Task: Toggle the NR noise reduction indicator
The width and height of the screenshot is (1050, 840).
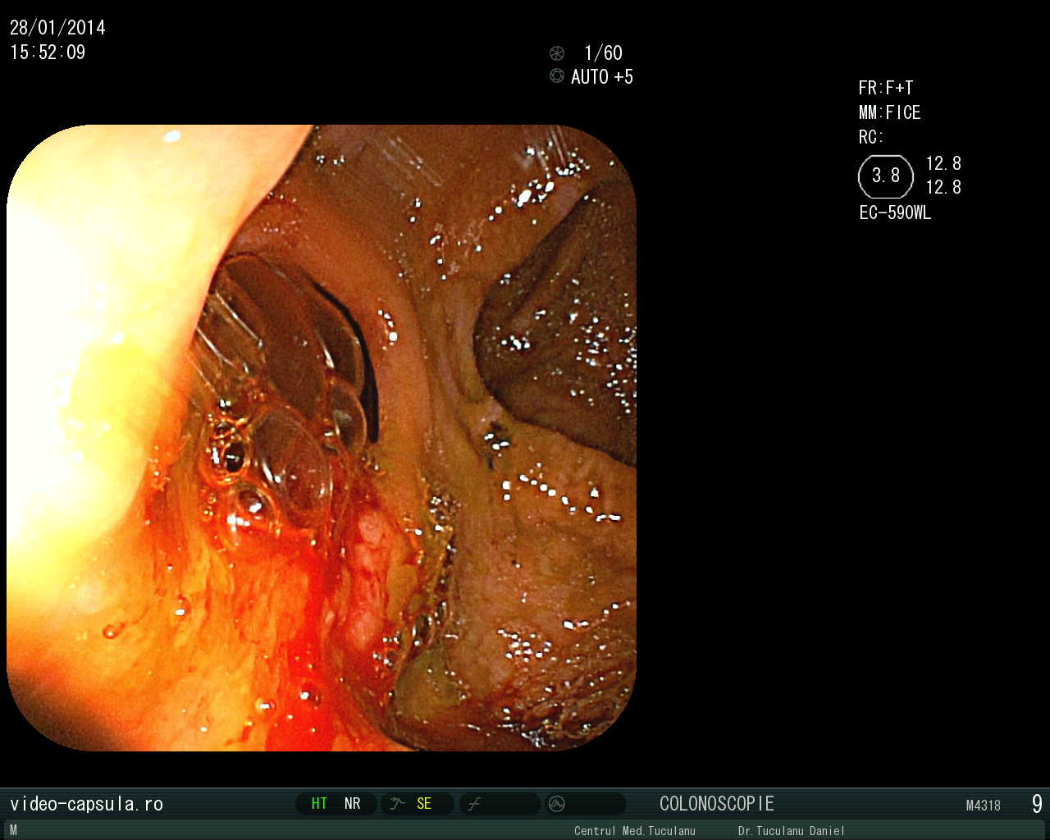Action: [x=353, y=804]
